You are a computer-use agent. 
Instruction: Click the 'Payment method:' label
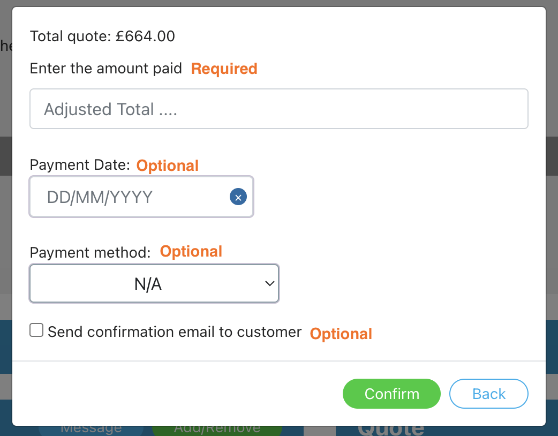click(x=91, y=252)
